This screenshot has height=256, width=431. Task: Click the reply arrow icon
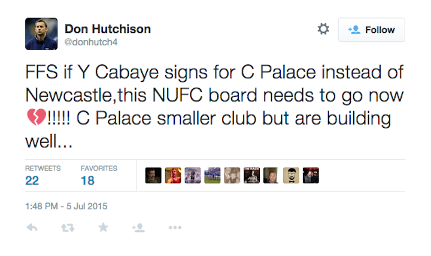coord(32,227)
